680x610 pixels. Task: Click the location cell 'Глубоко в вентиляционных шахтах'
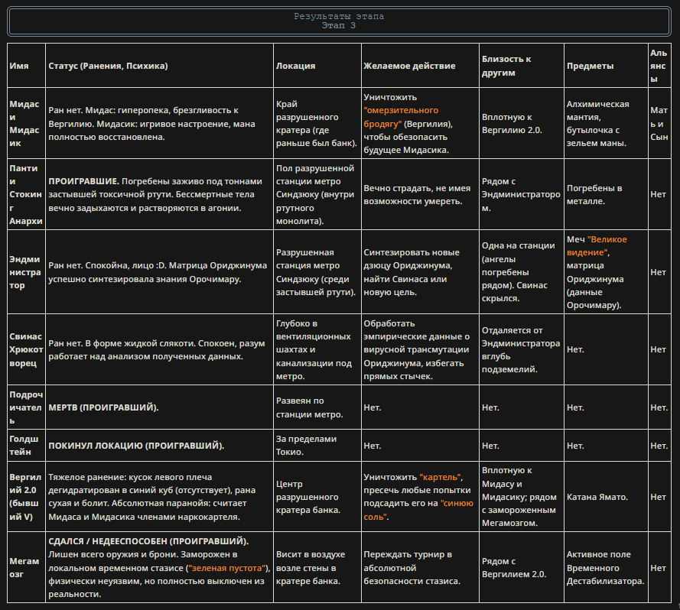click(x=317, y=349)
